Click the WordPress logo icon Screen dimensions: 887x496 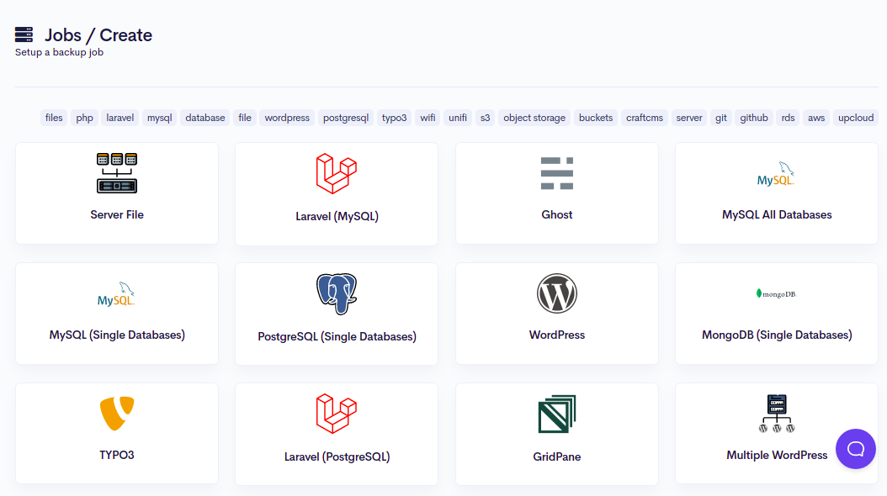click(556, 293)
